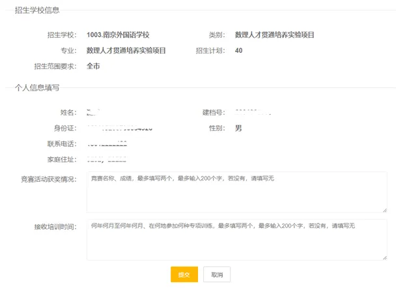Click the 取消 cancel button
The height and width of the screenshot is (288, 396).
click(x=217, y=274)
